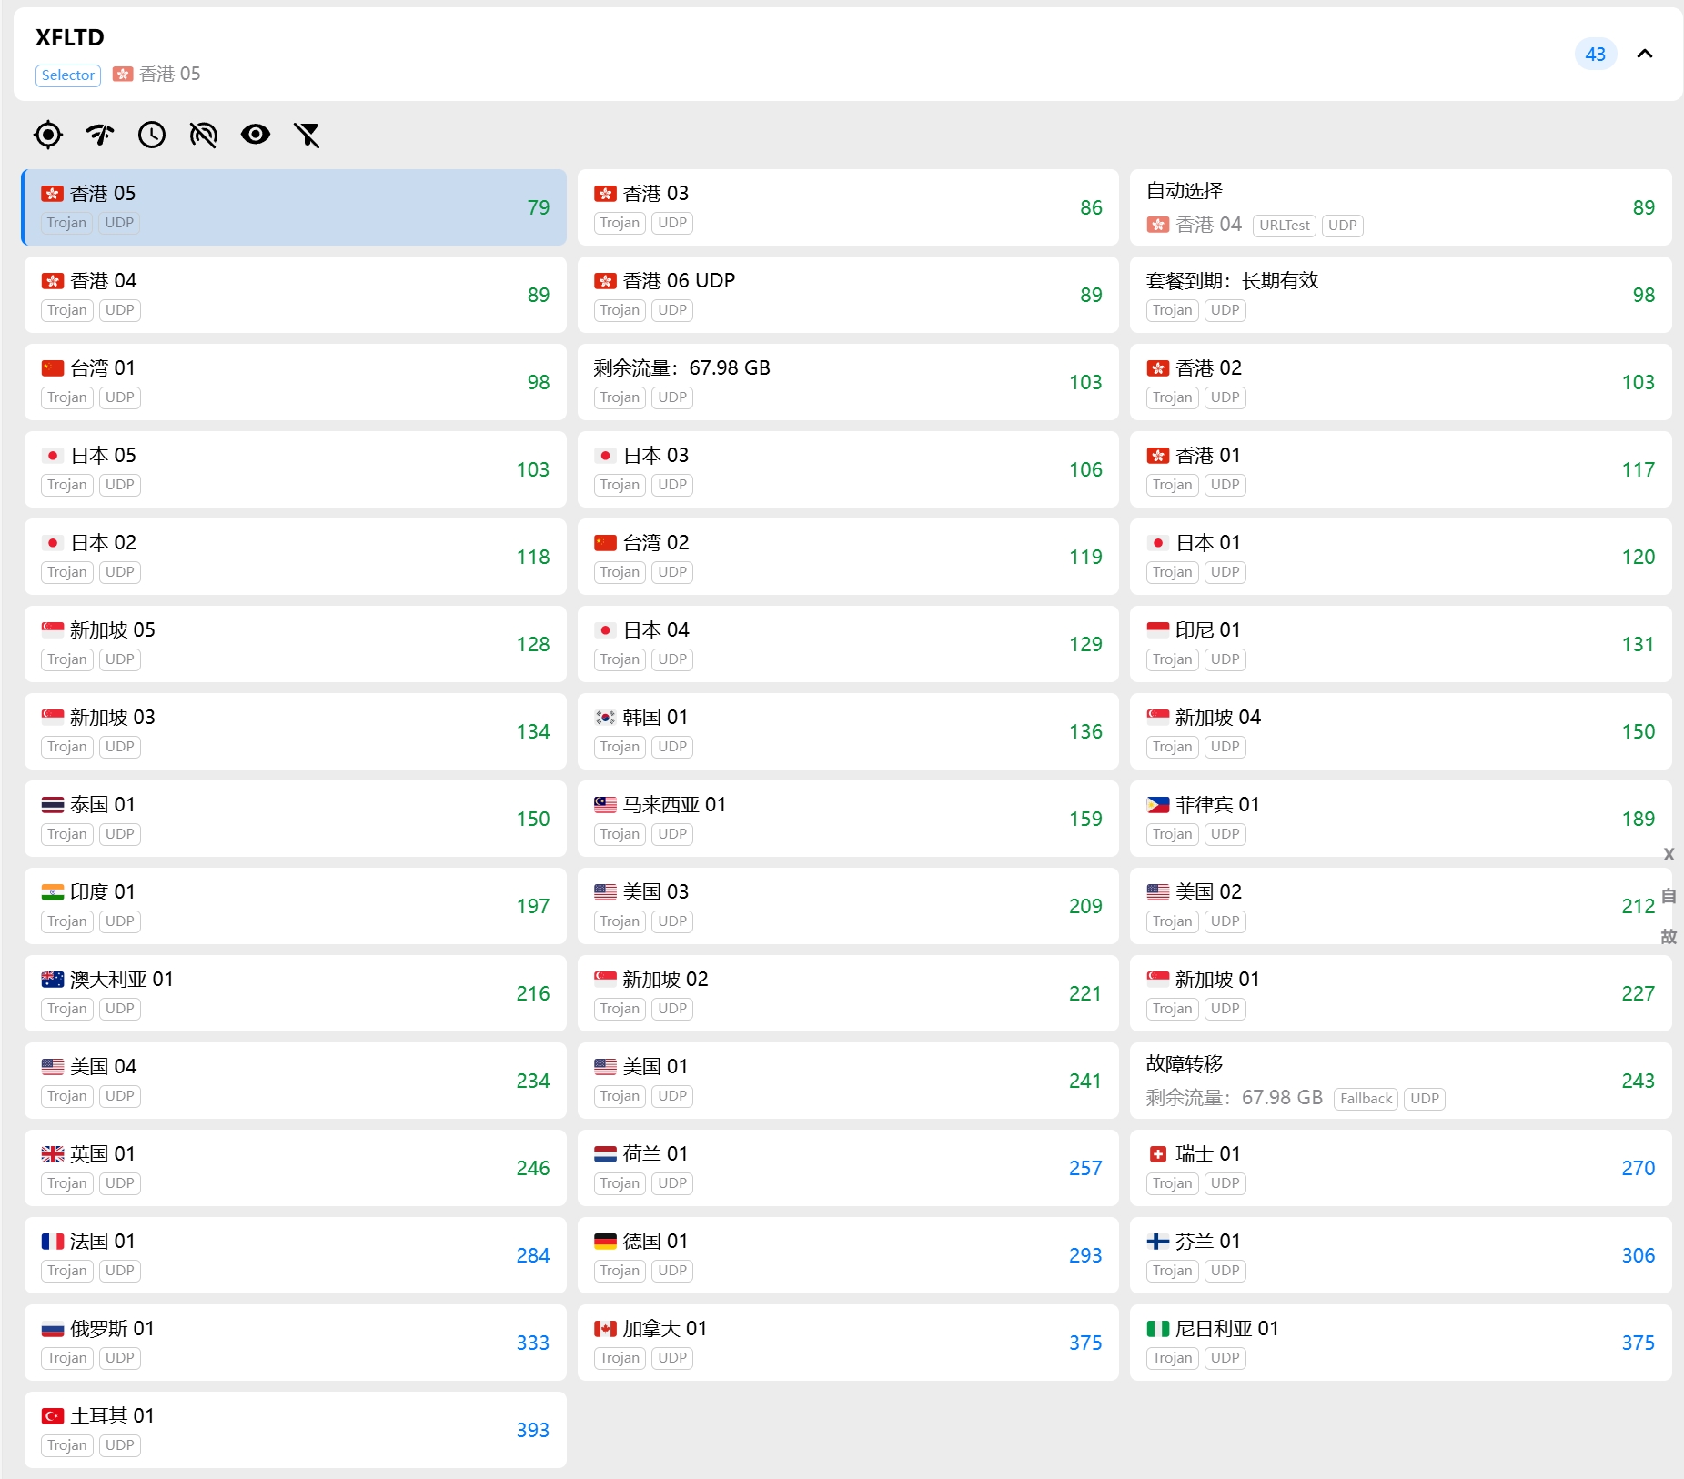Select the 故障转移 Fallback group
Image resolution: width=1684 pixels, height=1479 pixels.
[1399, 1081]
